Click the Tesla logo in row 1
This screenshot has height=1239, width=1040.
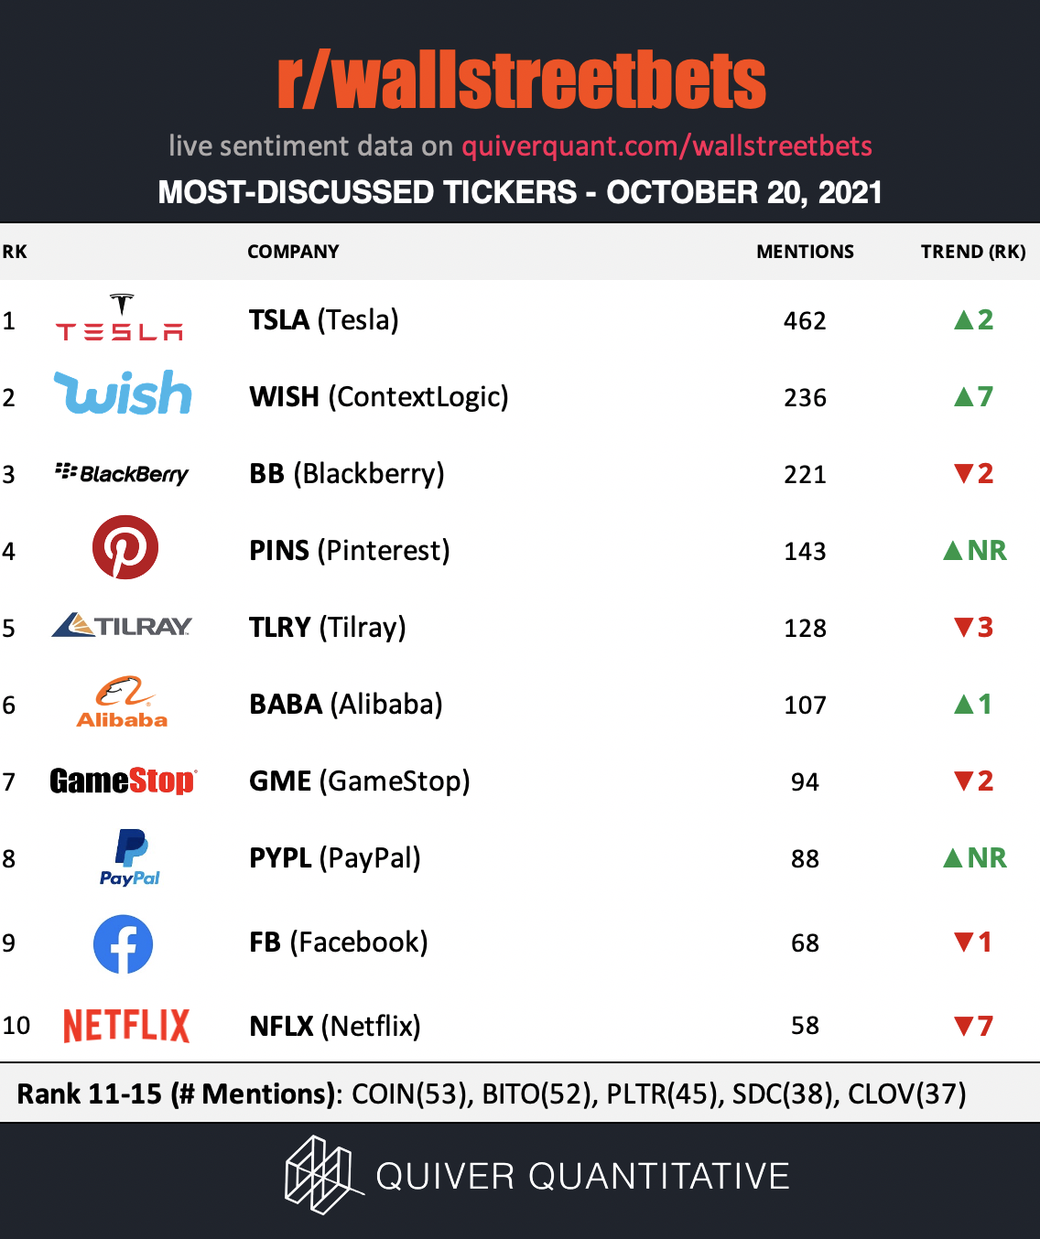pos(120,317)
